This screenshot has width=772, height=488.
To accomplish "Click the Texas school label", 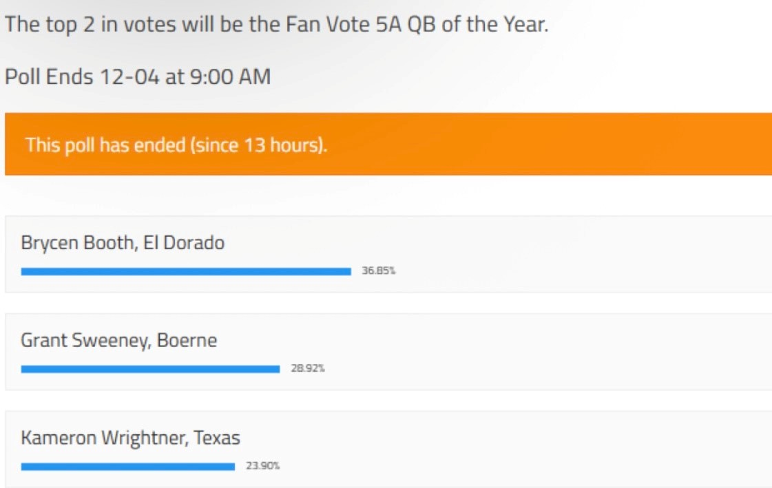I will [x=217, y=438].
